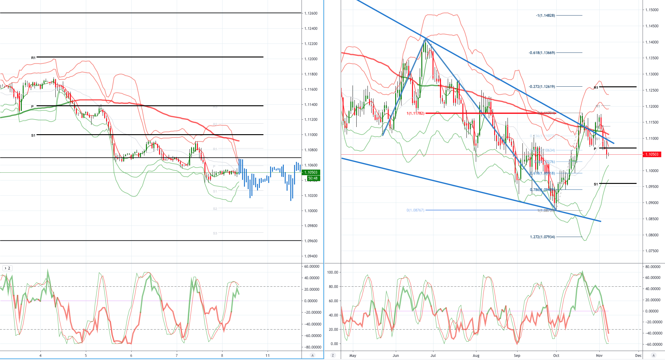Select the -0.618(1.13669) Fibonacci label
The height and width of the screenshot is (360, 665).
tap(542, 53)
